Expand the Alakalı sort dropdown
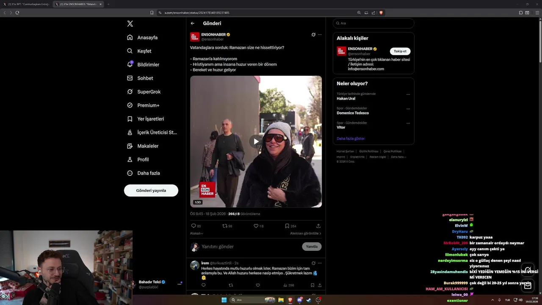The image size is (542, 305). pyautogui.click(x=196, y=233)
